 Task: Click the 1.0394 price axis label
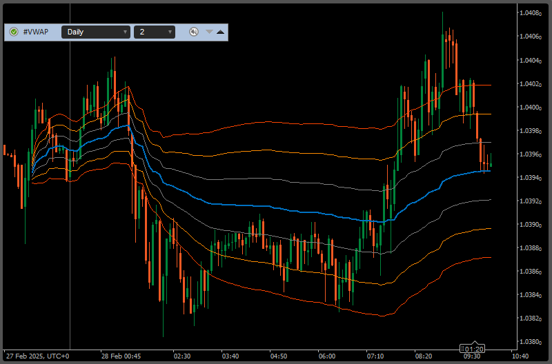pos(533,178)
